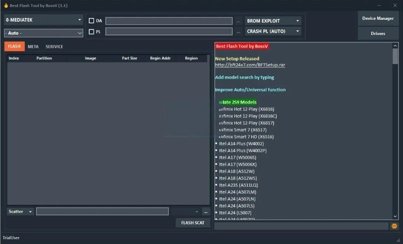This screenshot has height=244, width=403.
Task: Click the flame app icon in title bar
Action: [6, 6]
